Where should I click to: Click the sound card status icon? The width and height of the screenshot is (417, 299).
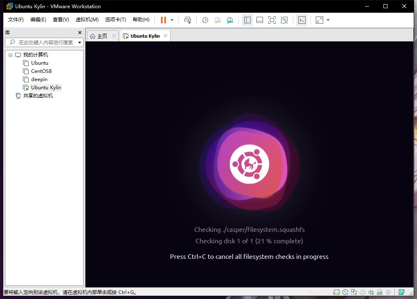[x=371, y=292]
